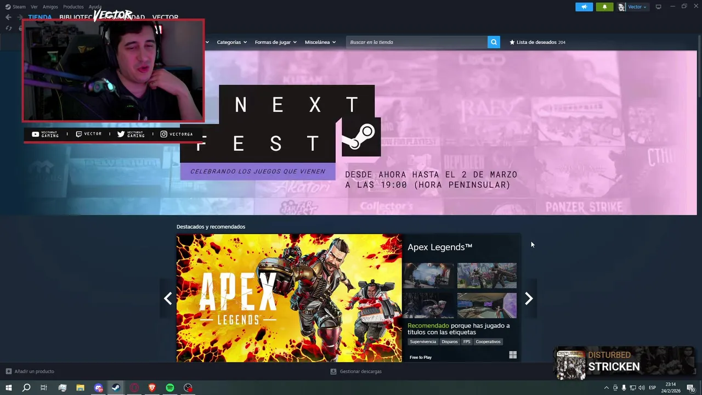Open the Steam menu
Viewport: 702px width, 395px height.
(x=15, y=7)
